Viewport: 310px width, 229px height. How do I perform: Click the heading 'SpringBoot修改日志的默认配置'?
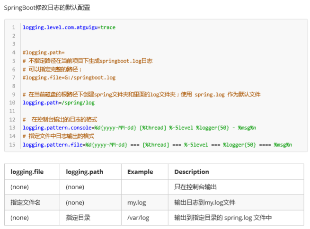point(47,8)
